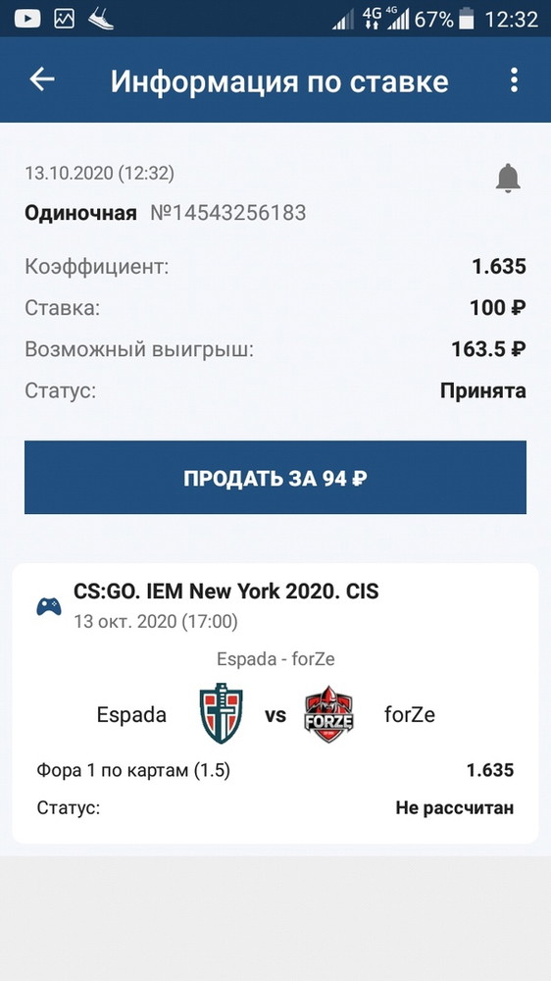This screenshot has height=981, width=551.
Task: Tap the Информация по ставке header title
Action: pyautogui.click(x=279, y=81)
